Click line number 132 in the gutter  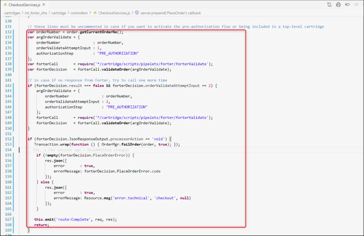pos(8,32)
